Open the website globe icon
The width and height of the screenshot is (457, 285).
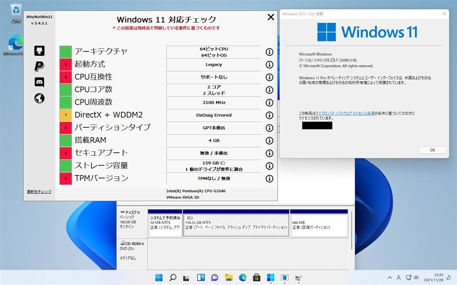click(x=39, y=98)
